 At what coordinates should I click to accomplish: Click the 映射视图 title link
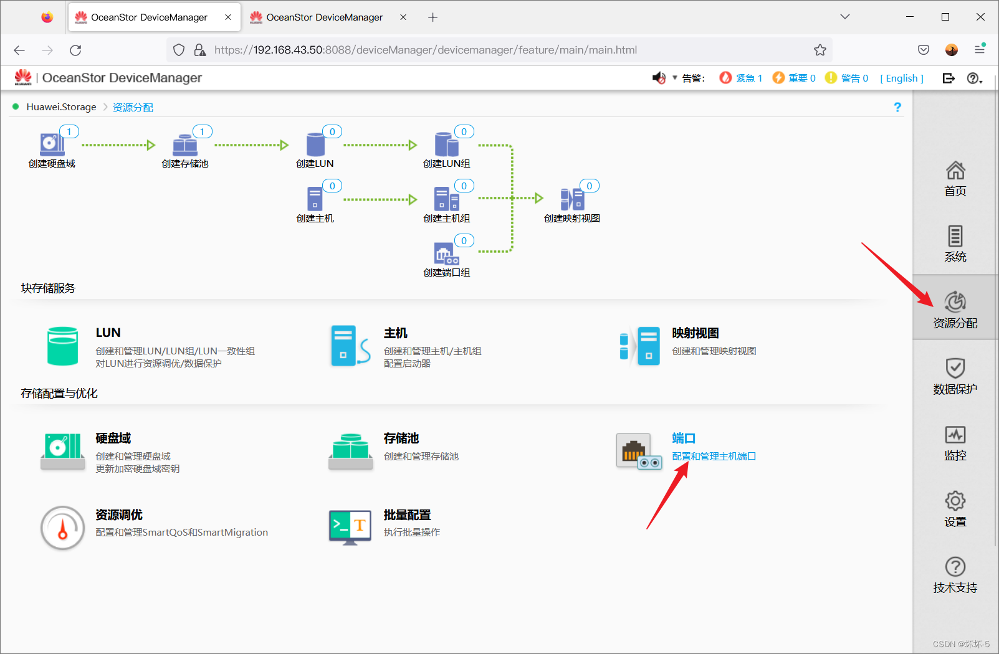pos(695,333)
